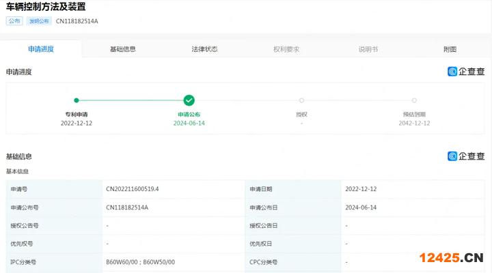Viewport: 492px width, 273px height.
Task: Click 企查查 logo beside 基础信息 section heading
Action: 466,156
